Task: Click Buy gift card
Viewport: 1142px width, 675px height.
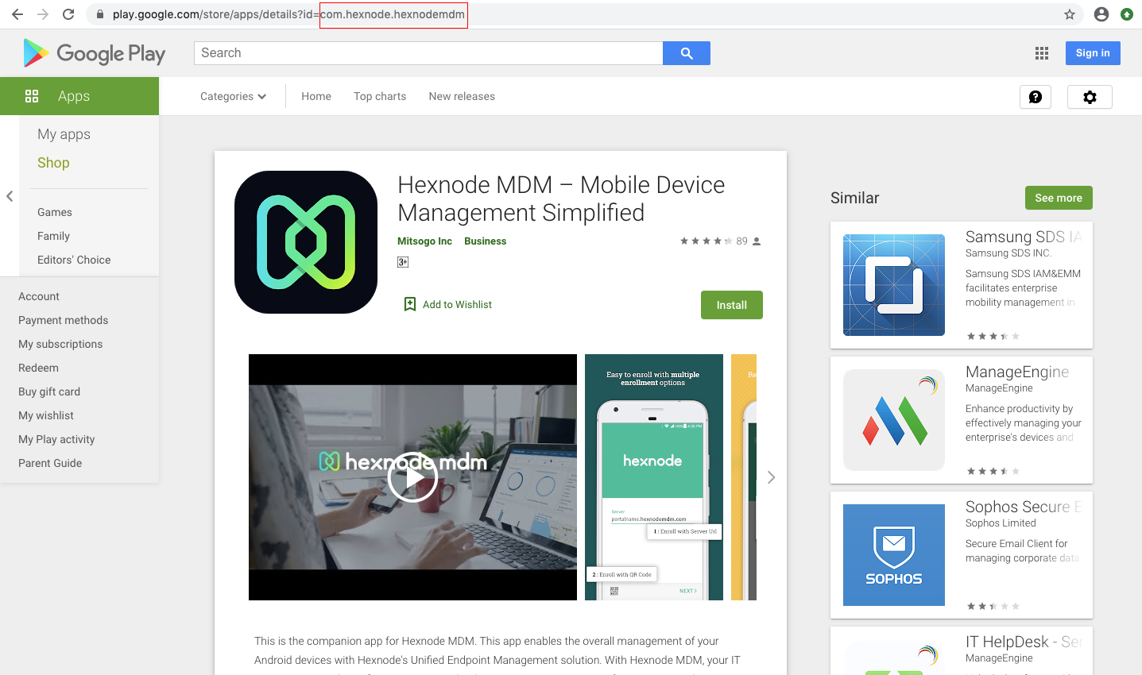Action: [49, 391]
